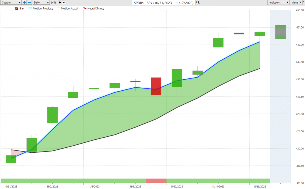Click the black plus forecast increment button
The height and width of the screenshot is (189, 305).
(60, 2)
